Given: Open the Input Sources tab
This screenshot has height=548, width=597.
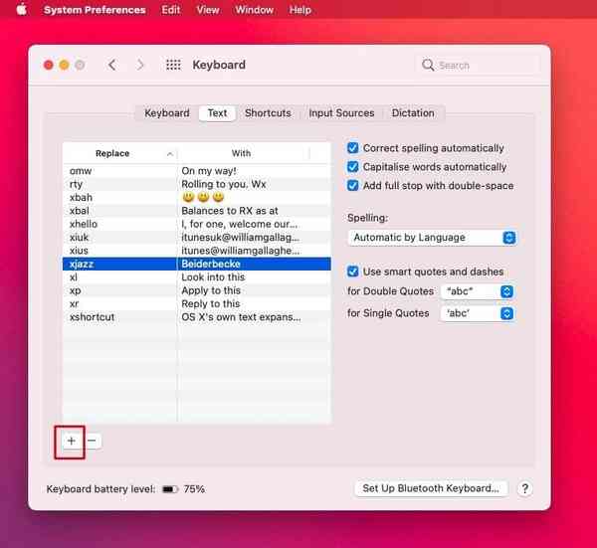Looking at the screenshot, I should pos(341,113).
